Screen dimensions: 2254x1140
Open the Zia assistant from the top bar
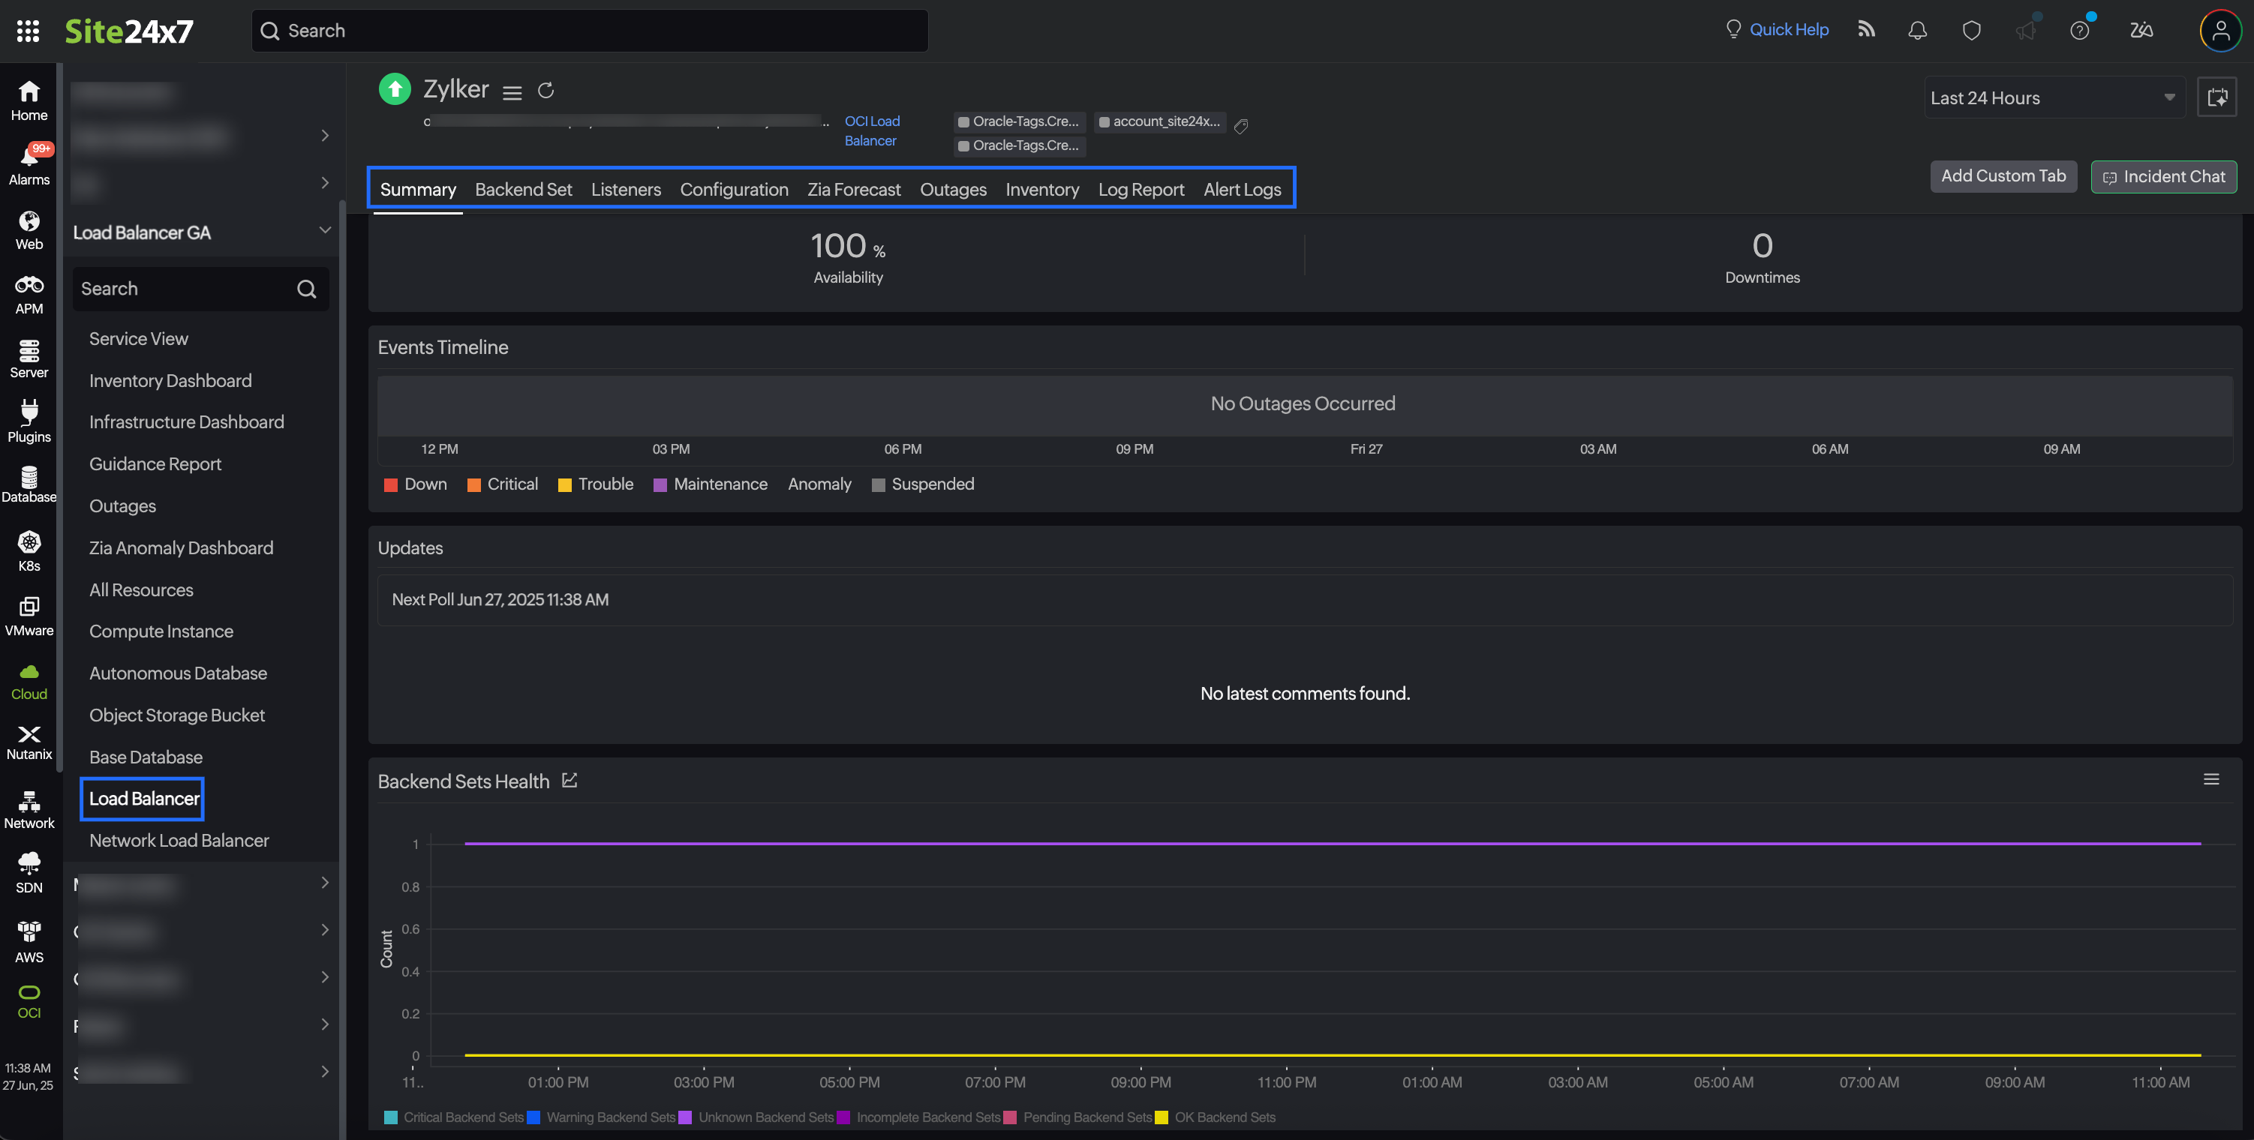(x=2141, y=30)
